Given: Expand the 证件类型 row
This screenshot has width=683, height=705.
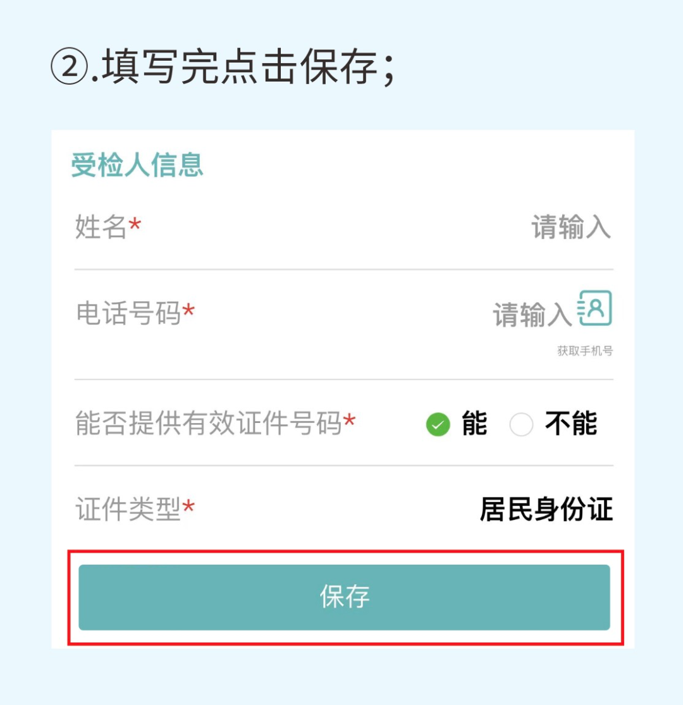Looking at the screenshot, I should 344,508.
